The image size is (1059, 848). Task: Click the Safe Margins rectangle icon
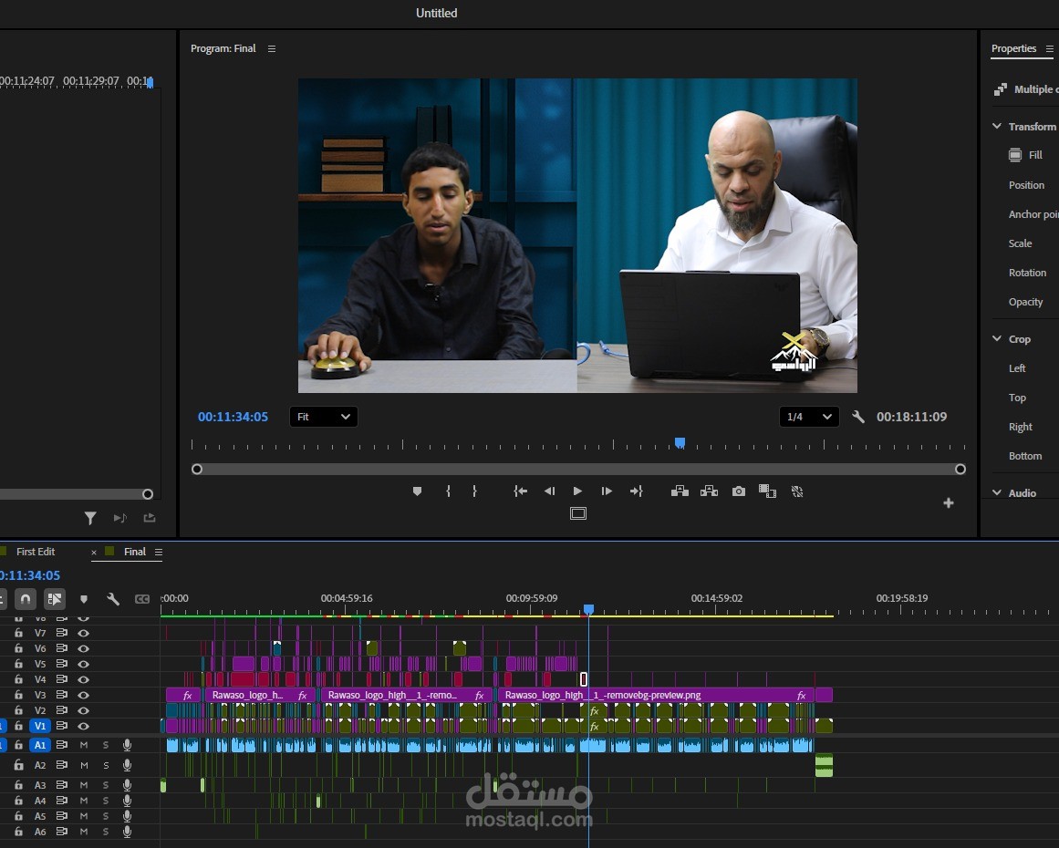pyautogui.click(x=578, y=513)
